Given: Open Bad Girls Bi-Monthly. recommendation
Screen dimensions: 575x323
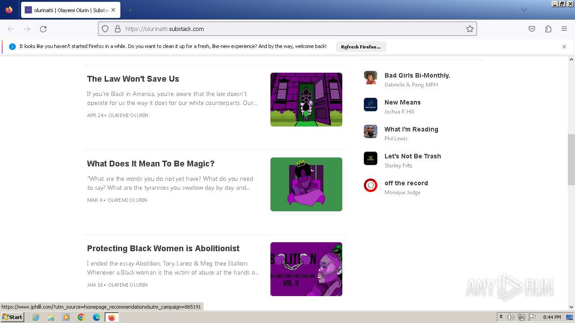Looking at the screenshot, I should coord(417,75).
